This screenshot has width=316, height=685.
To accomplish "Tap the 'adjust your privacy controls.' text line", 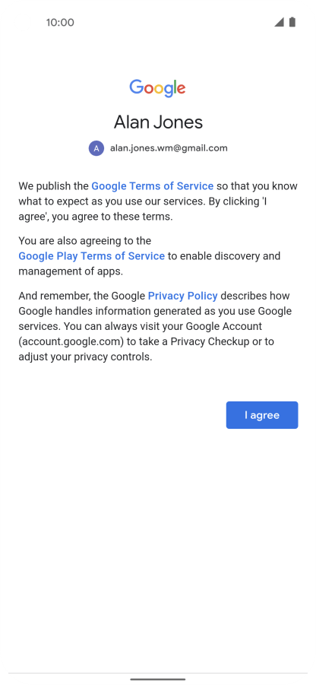I will tap(85, 357).
